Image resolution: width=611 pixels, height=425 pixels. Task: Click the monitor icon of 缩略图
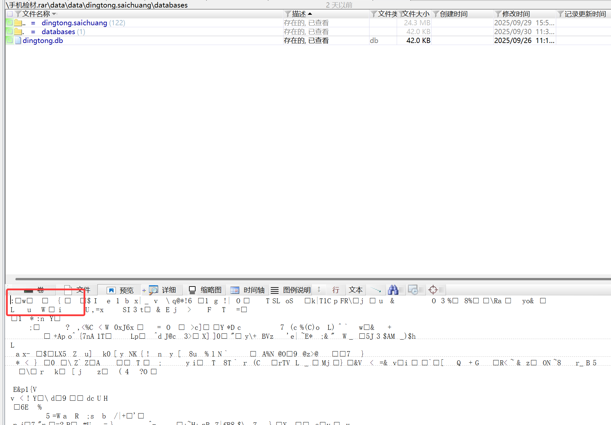192,290
